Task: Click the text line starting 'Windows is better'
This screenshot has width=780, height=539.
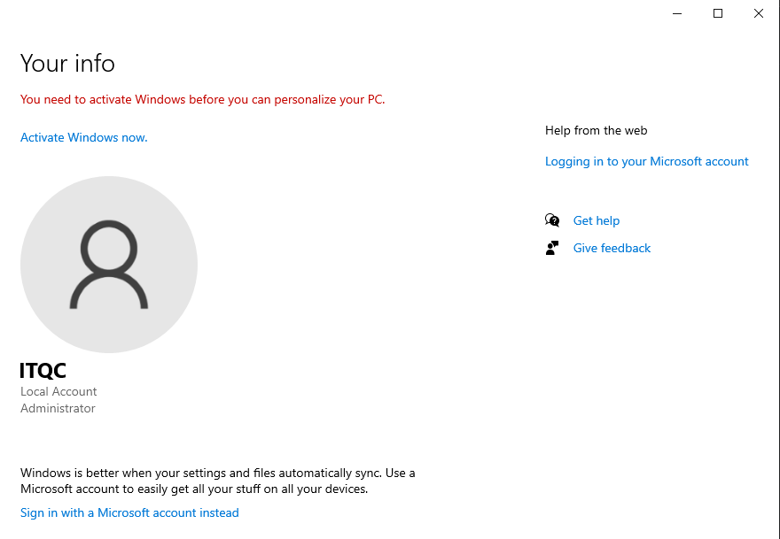Action: coord(217,473)
